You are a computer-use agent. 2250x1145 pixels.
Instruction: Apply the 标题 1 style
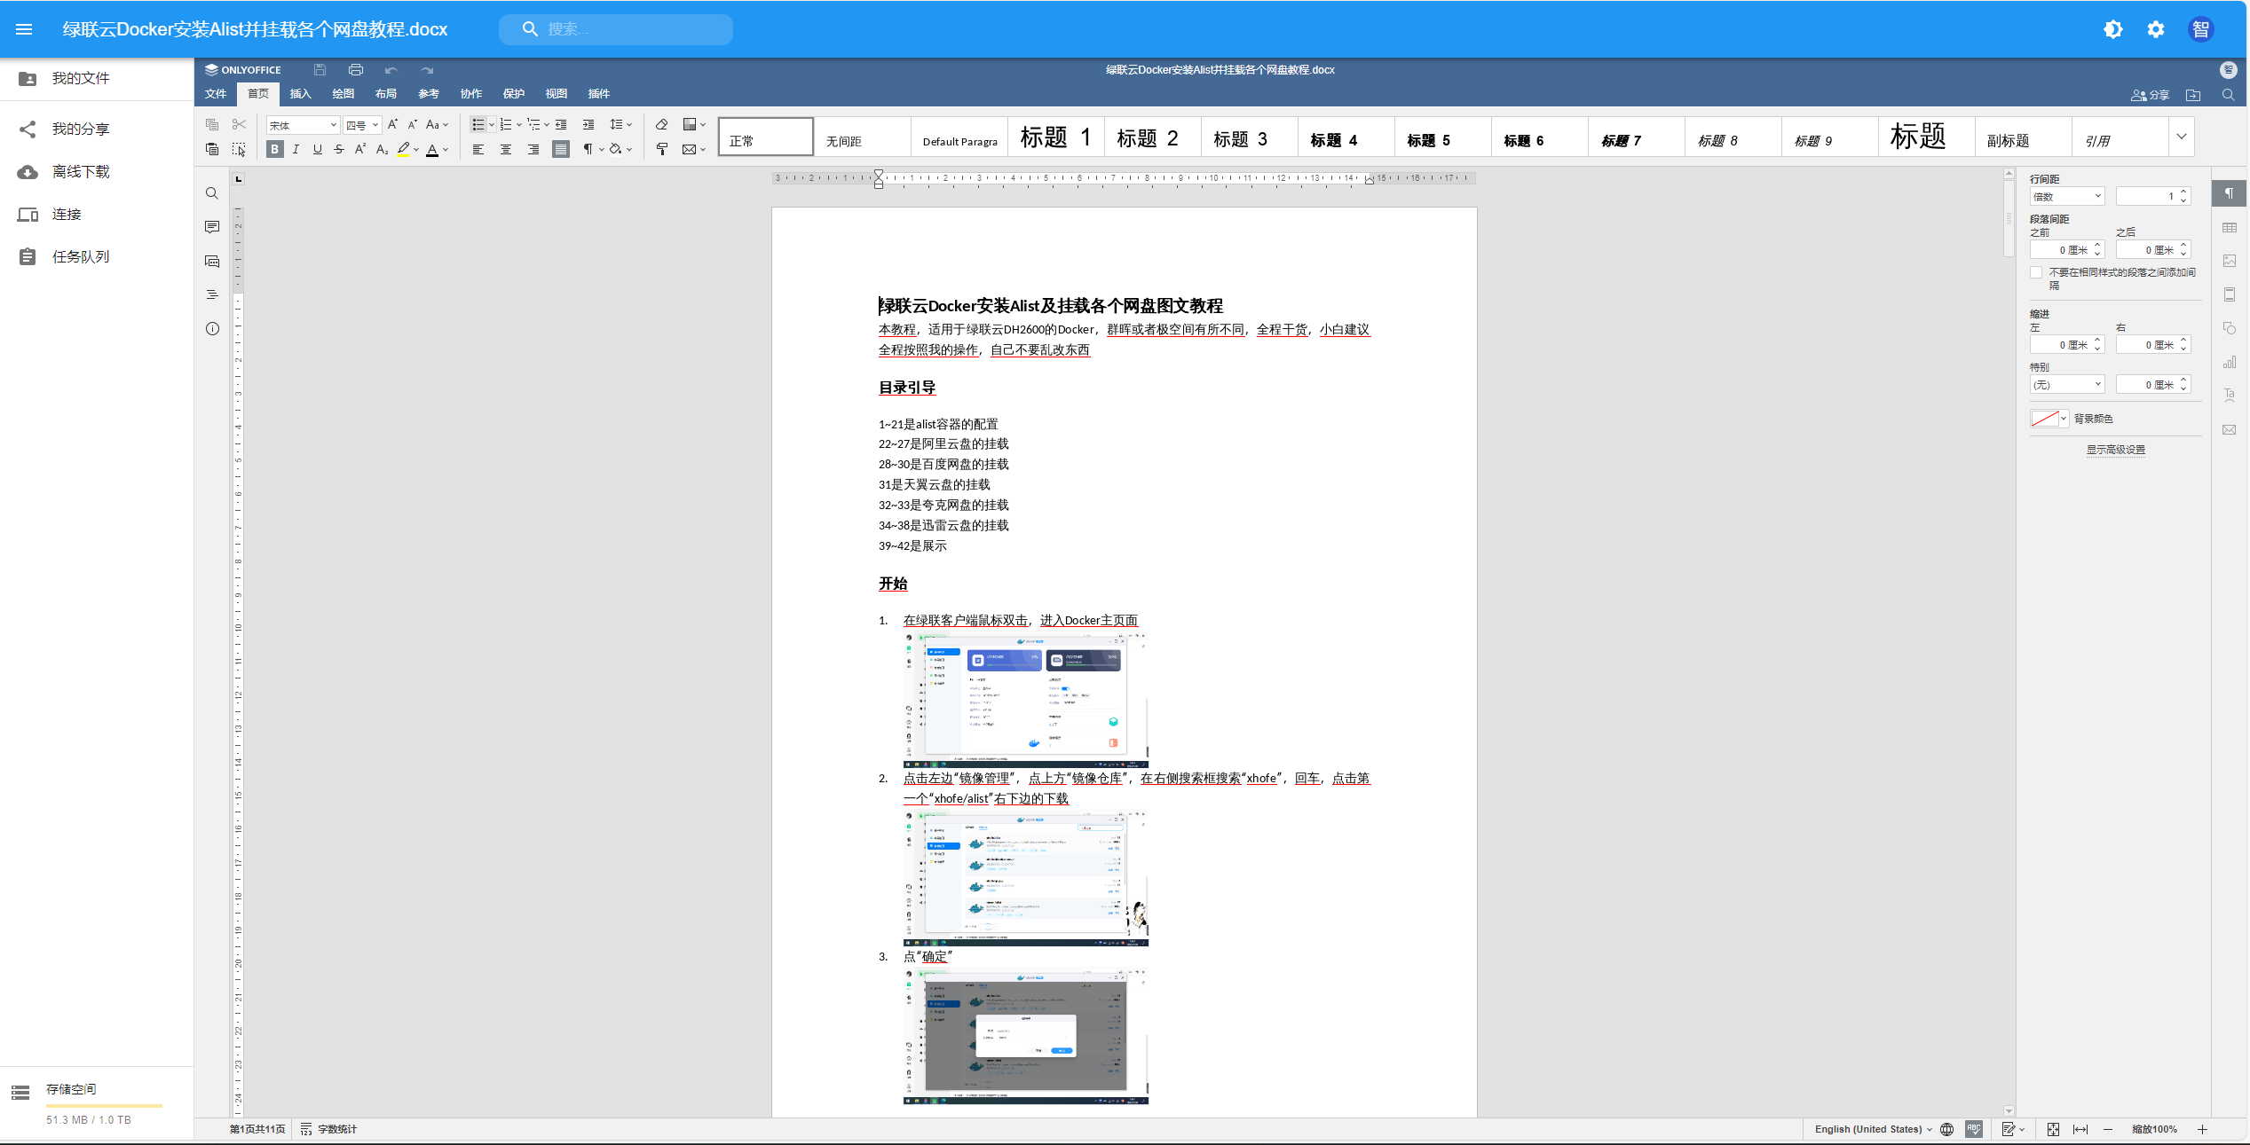(x=1055, y=137)
